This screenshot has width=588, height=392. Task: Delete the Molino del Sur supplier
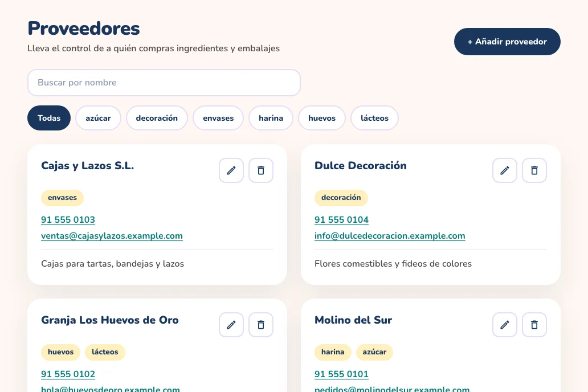click(x=534, y=325)
